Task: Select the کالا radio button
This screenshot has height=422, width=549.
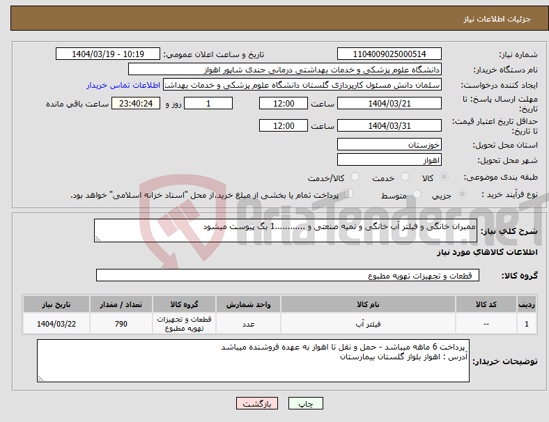Action: coord(444,177)
